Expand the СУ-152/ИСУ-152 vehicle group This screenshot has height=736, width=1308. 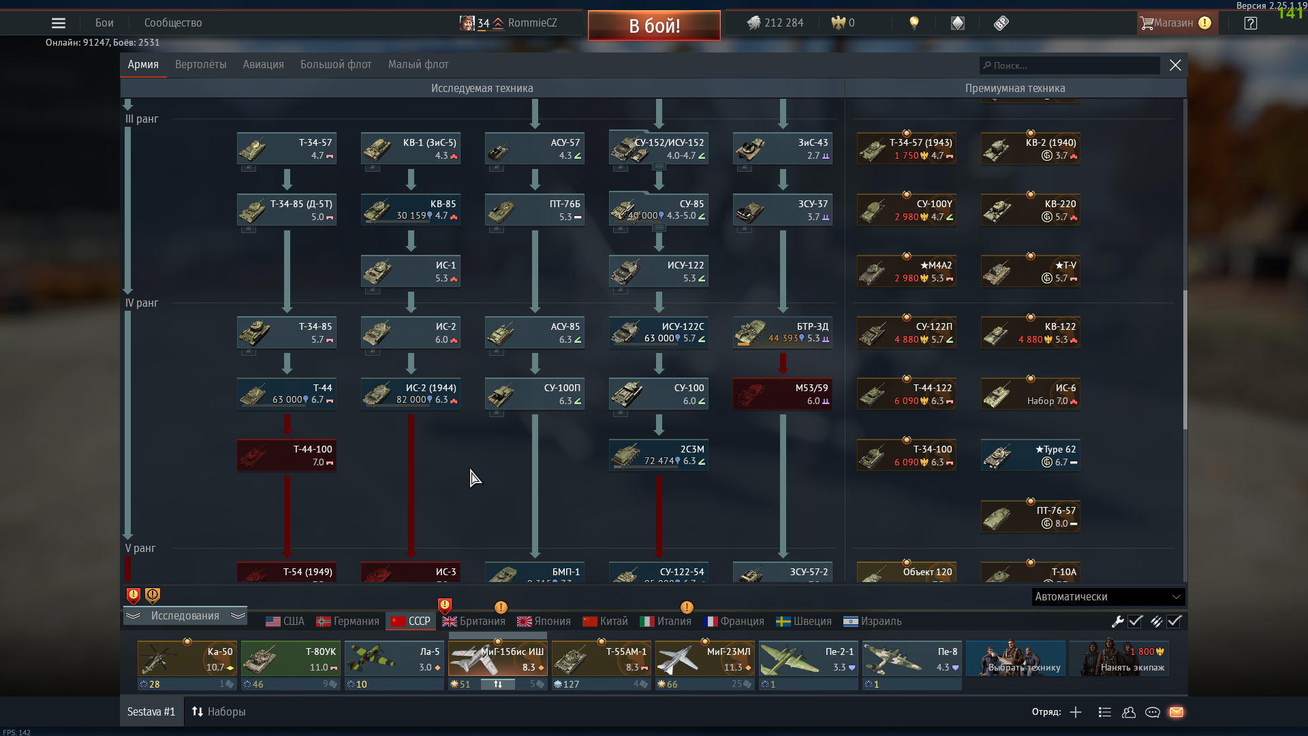[x=659, y=166]
